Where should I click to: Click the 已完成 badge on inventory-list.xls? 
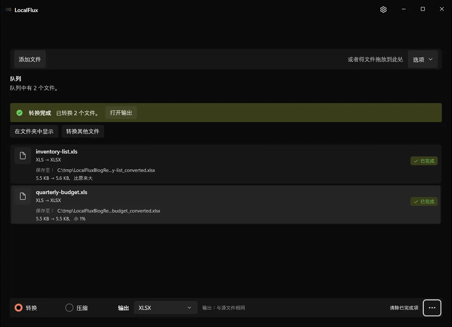[x=424, y=161]
